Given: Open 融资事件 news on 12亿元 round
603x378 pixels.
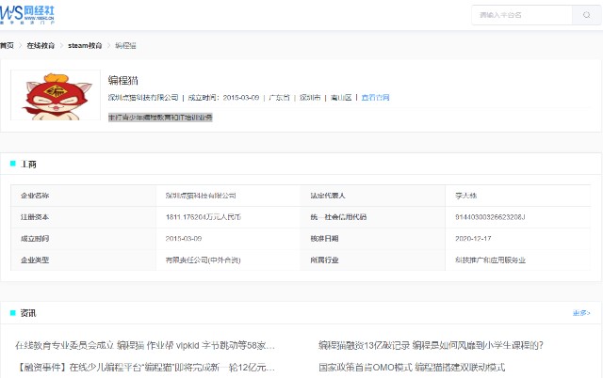Looking at the screenshot, I should pyautogui.click(x=145, y=368).
